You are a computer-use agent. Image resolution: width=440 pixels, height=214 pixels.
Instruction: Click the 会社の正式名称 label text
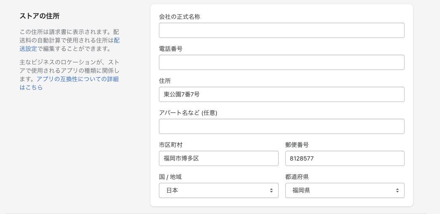(180, 17)
